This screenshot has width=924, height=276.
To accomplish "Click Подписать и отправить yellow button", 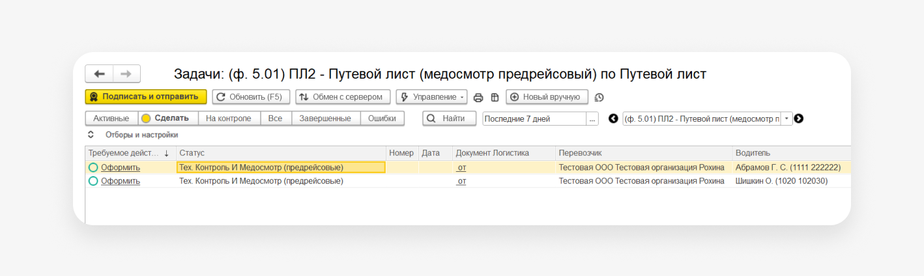I will tap(146, 97).
